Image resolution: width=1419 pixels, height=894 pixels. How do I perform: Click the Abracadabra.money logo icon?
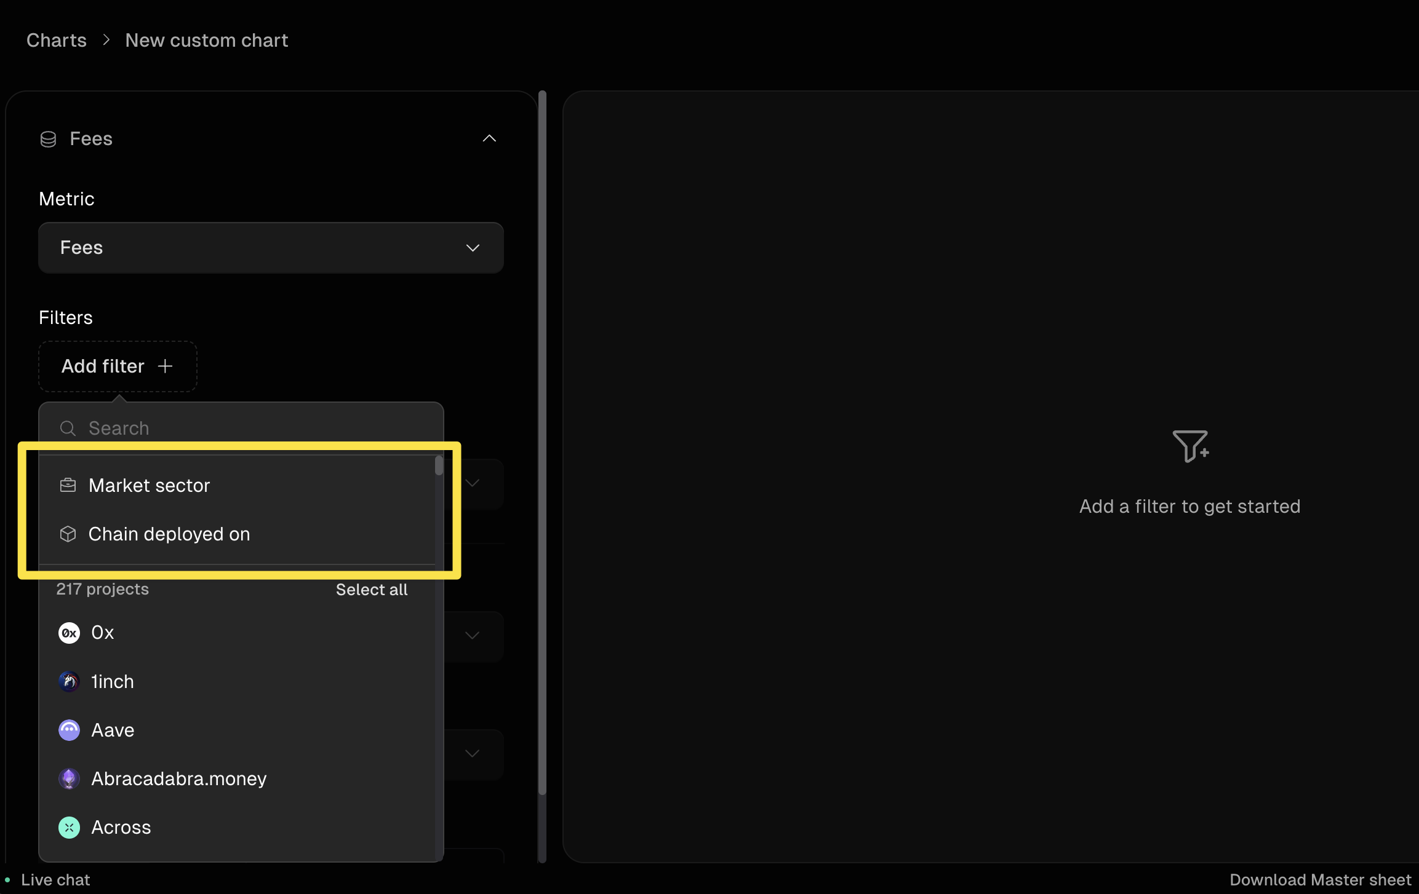pos(69,778)
